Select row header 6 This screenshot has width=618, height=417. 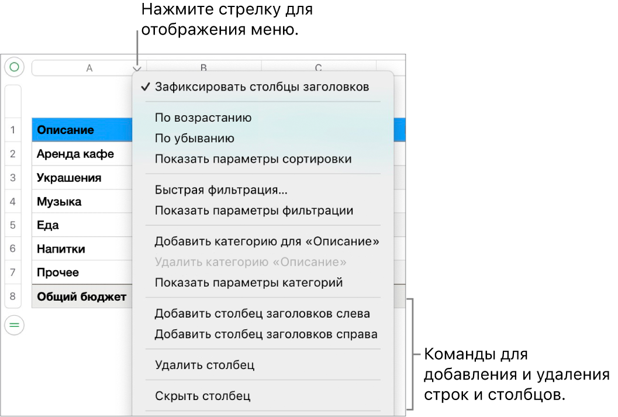coord(13,249)
